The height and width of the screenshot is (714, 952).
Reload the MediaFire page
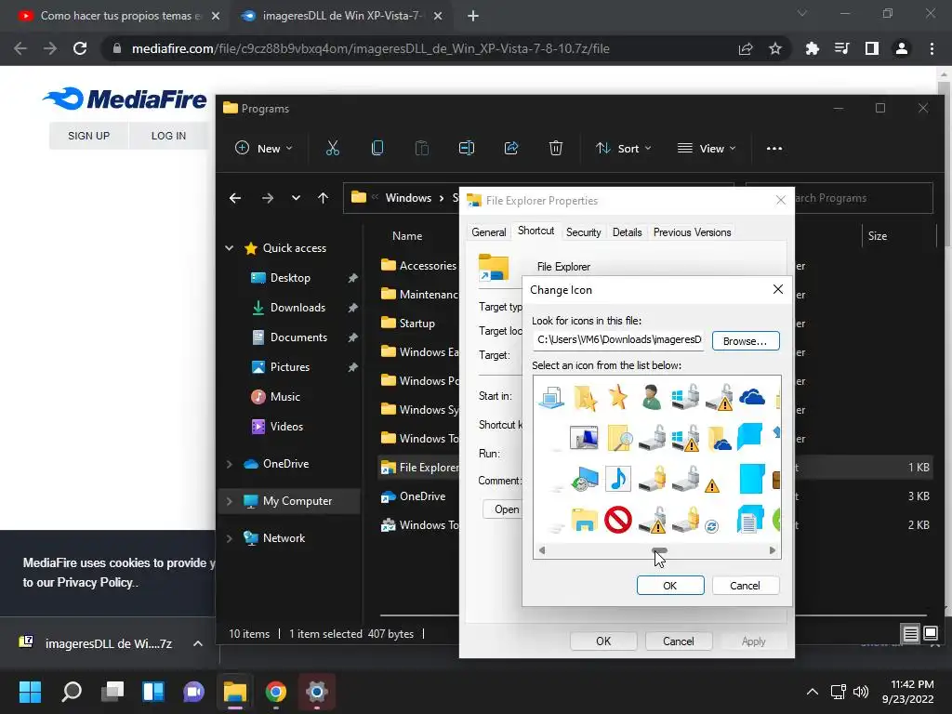[80, 48]
